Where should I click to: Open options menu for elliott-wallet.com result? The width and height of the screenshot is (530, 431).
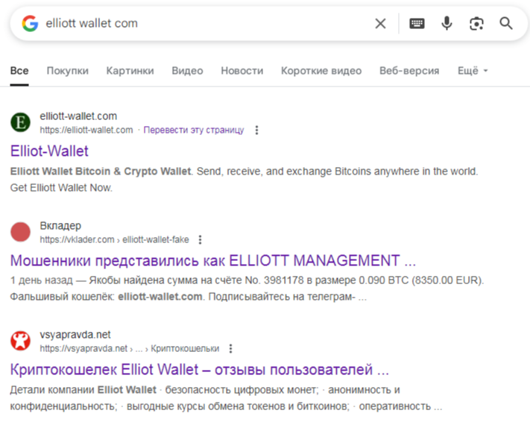[257, 130]
